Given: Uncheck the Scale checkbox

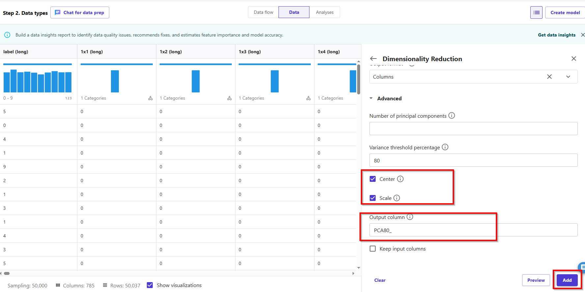Looking at the screenshot, I should (373, 198).
